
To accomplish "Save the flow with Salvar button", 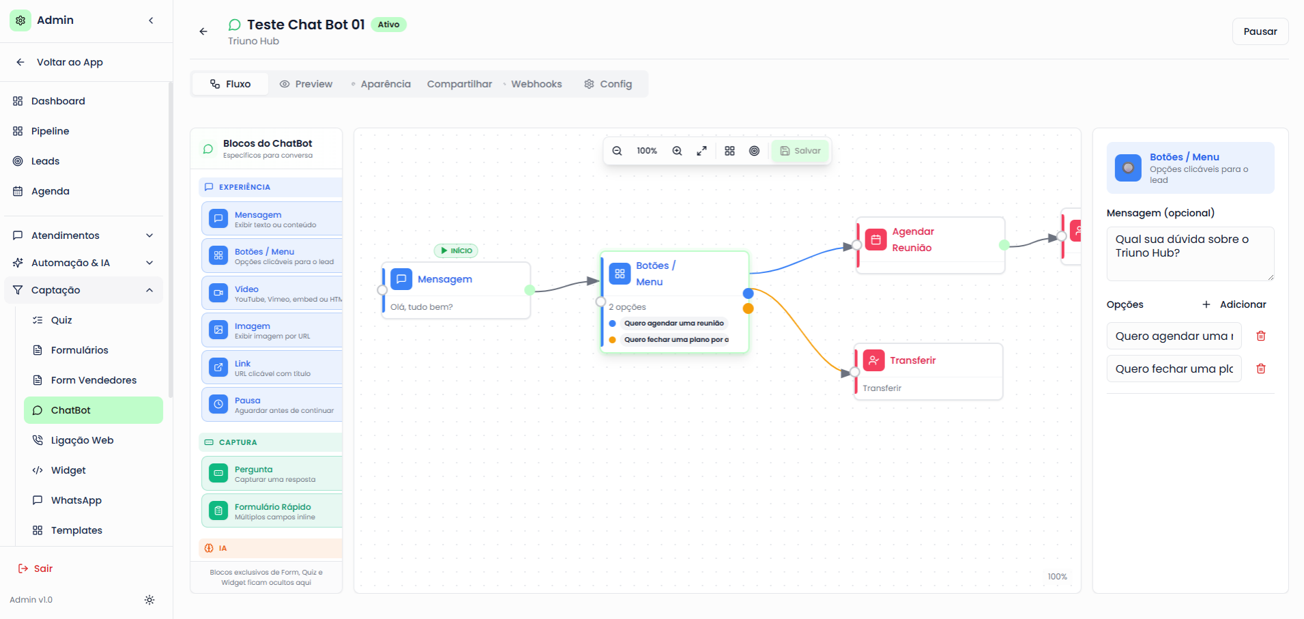I will [800, 151].
